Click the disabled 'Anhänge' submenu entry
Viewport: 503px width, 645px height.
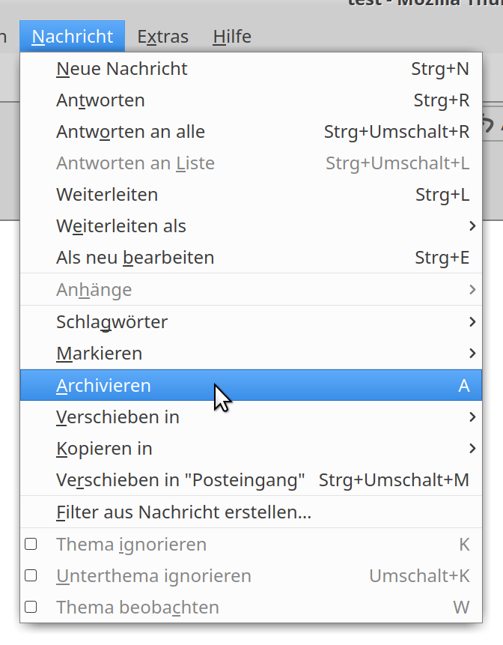94,290
